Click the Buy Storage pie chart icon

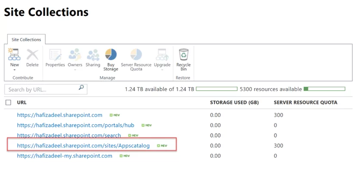point(111,55)
